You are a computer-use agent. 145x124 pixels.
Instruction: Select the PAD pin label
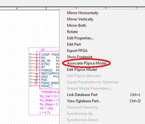click(x=44, y=80)
